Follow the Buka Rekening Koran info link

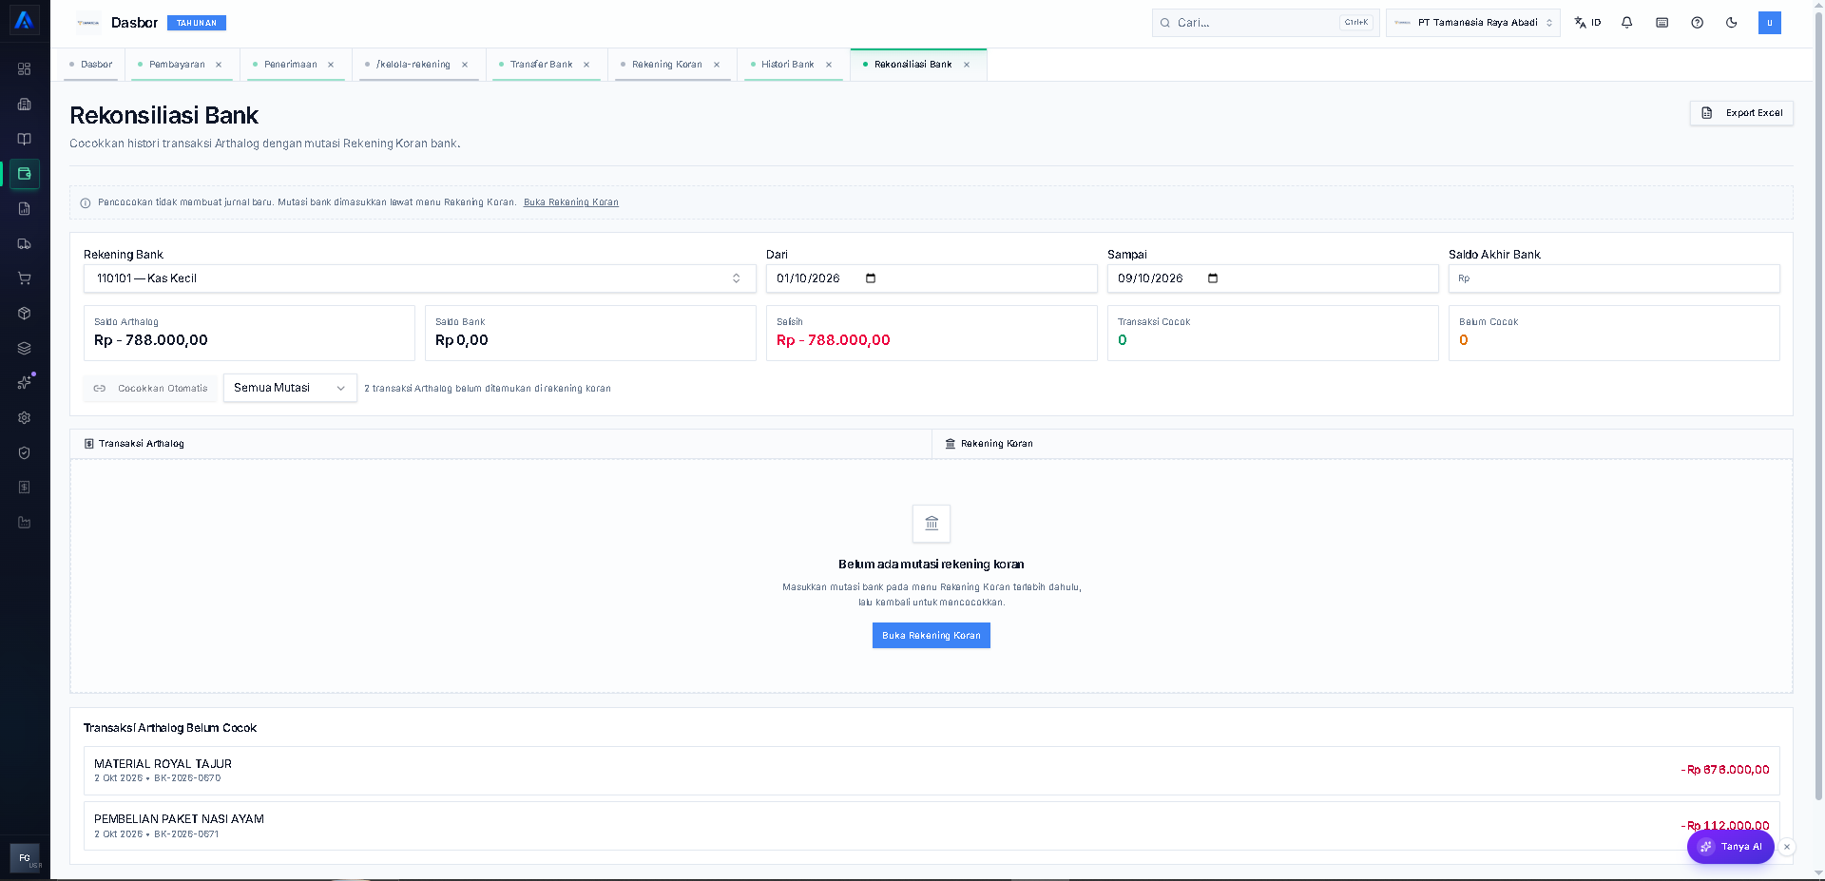[x=571, y=202]
